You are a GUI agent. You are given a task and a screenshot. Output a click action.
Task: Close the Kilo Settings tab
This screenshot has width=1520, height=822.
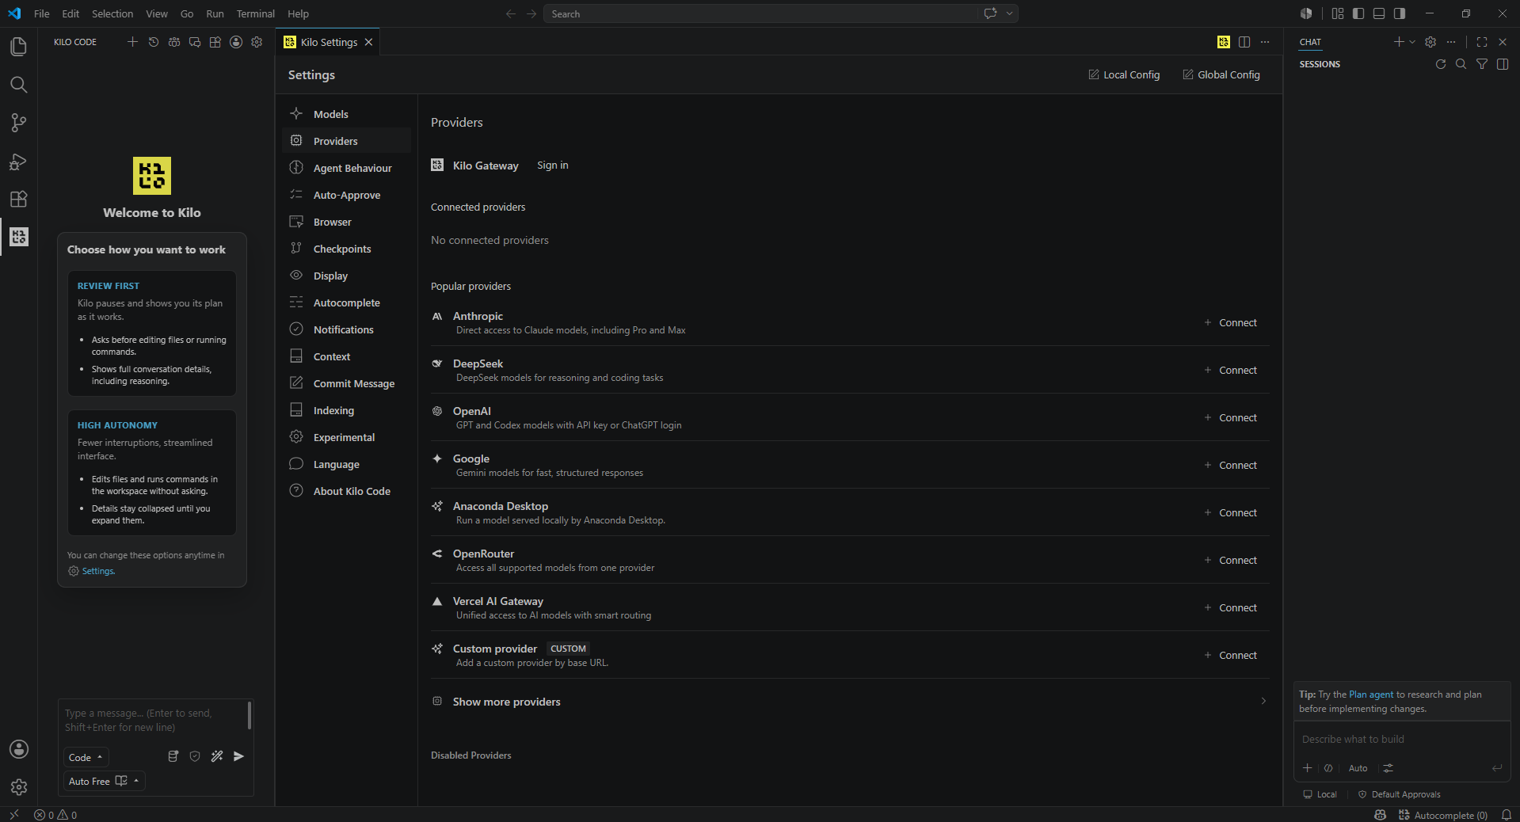[x=368, y=42]
